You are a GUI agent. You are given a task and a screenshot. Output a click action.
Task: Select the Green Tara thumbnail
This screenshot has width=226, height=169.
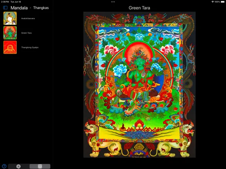pos(10,33)
